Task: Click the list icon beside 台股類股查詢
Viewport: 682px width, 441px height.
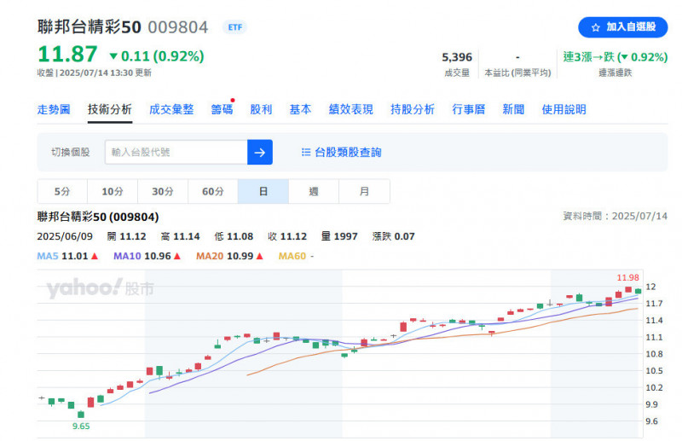Action: (306, 152)
